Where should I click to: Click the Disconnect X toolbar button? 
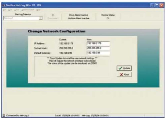[53, 17]
